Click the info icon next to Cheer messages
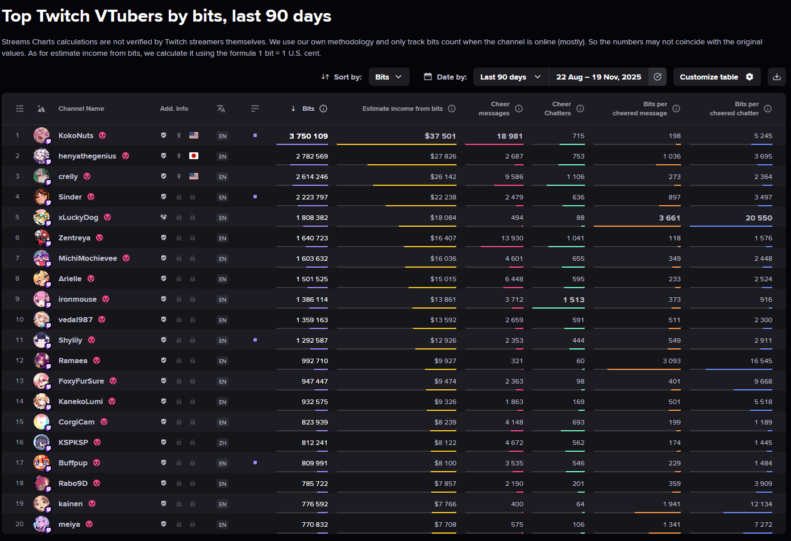The height and width of the screenshot is (541, 791). pyautogui.click(x=519, y=109)
